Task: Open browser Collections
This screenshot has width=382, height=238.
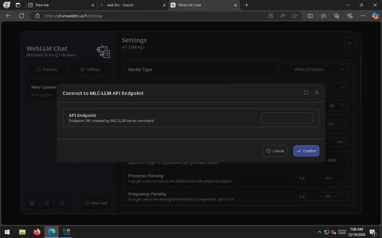Action: [x=337, y=16]
